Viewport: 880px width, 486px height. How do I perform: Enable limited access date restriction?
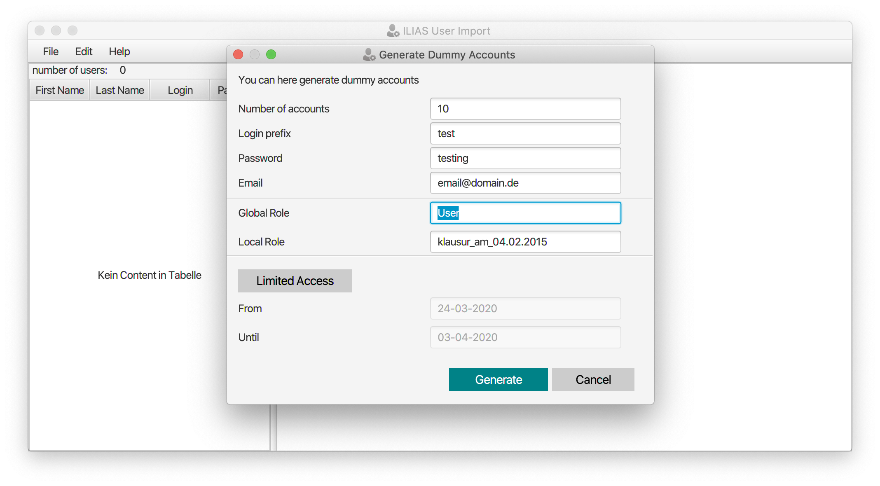[x=294, y=280]
